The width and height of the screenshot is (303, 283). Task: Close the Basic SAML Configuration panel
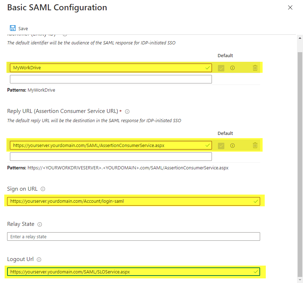tap(290, 7)
